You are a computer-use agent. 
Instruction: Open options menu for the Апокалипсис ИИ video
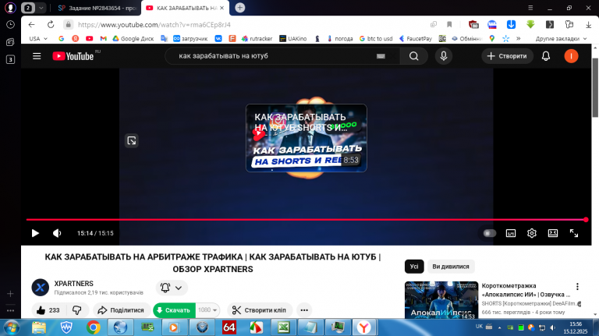577,286
